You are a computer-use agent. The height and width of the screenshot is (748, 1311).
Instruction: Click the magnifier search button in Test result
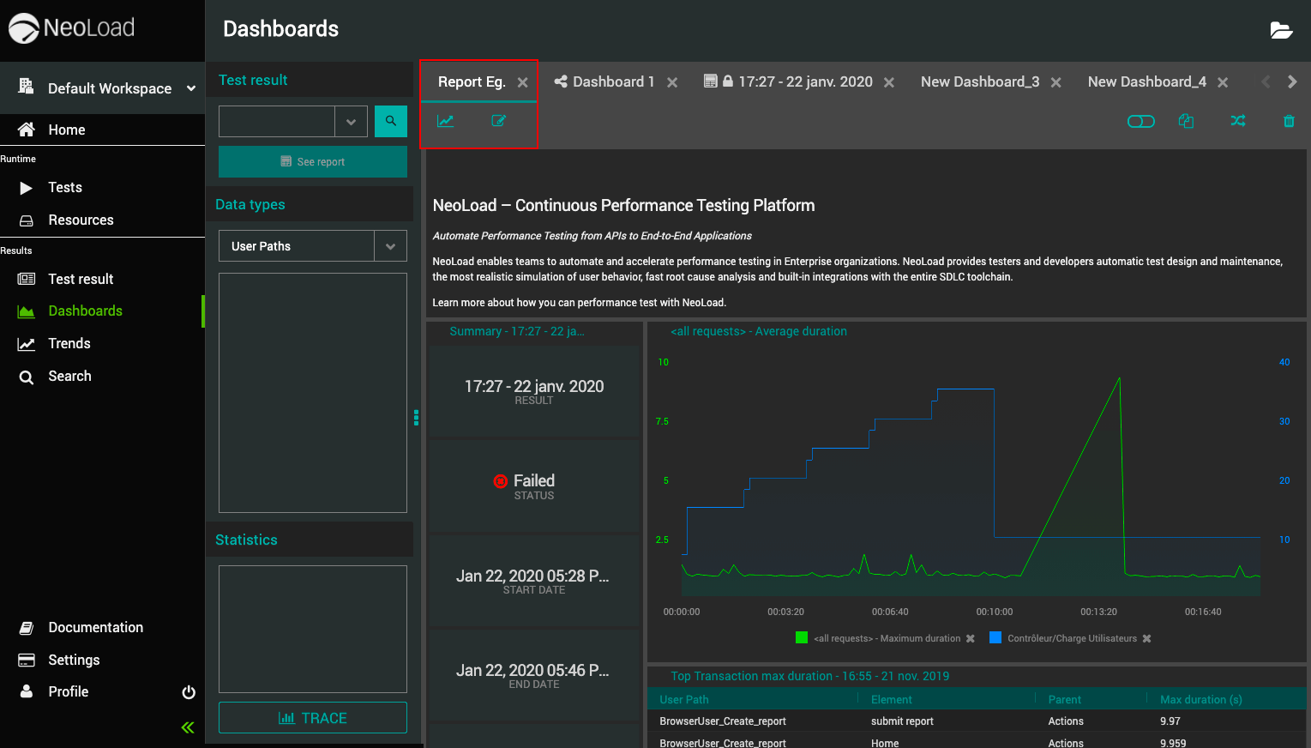pyautogui.click(x=390, y=122)
